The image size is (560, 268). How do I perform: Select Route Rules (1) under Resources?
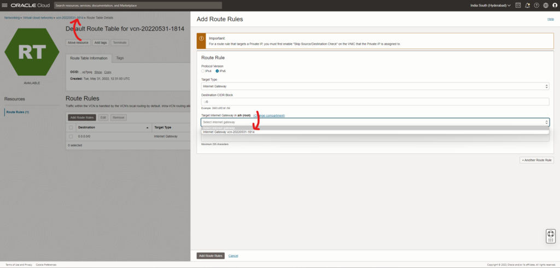(17, 112)
